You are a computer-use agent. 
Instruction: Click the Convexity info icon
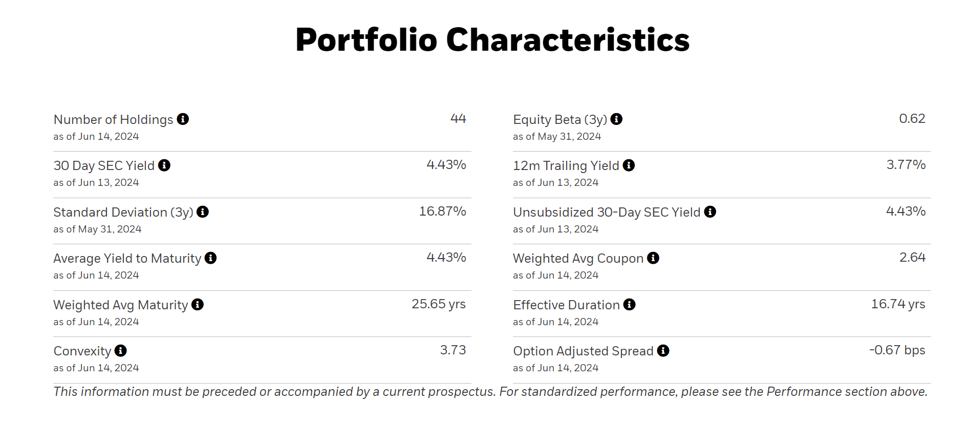point(121,351)
